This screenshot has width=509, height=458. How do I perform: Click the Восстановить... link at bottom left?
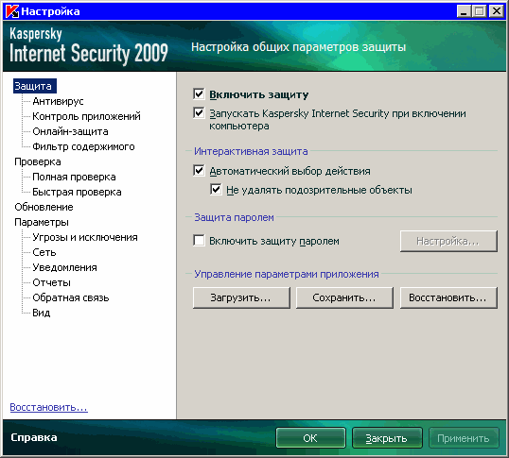[48, 407]
